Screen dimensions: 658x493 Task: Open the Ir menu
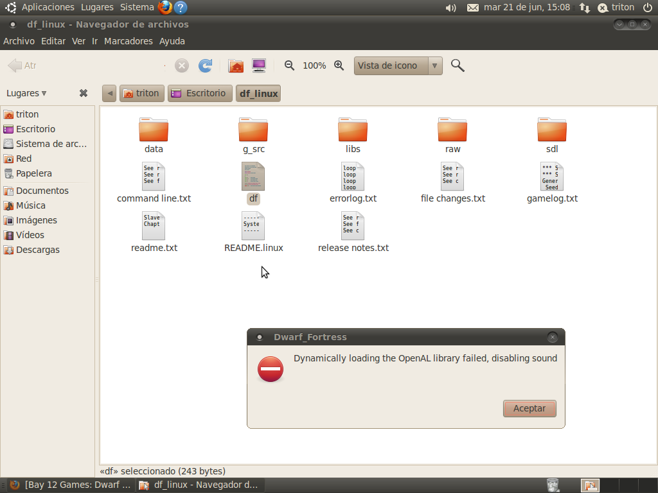pyautogui.click(x=95, y=41)
